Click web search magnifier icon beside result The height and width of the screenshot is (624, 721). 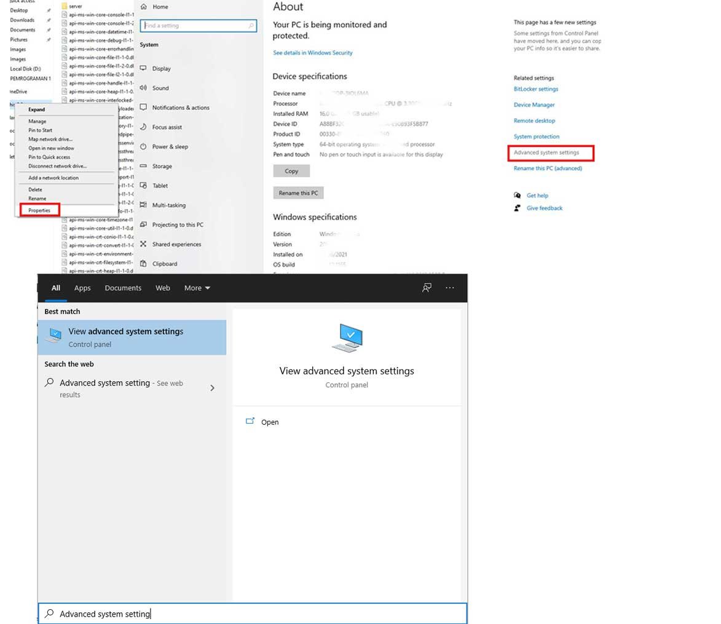pos(49,382)
